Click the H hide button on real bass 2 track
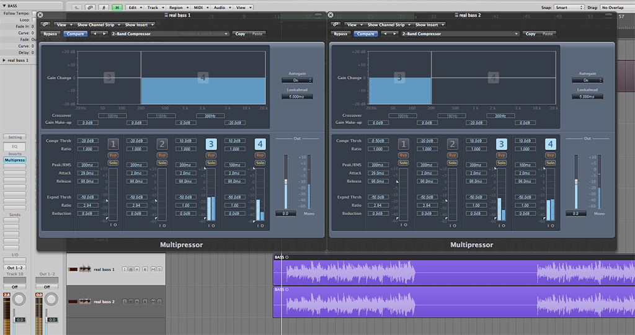The width and height of the screenshot is (635, 335). pos(137,301)
